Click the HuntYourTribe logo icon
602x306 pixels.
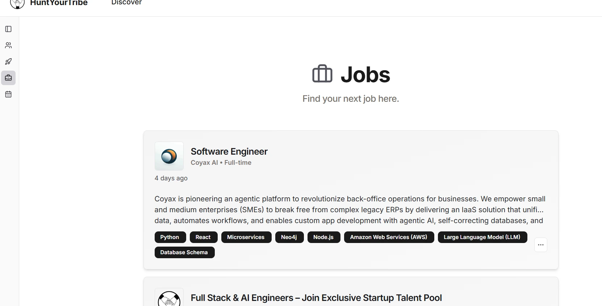[x=17, y=4]
